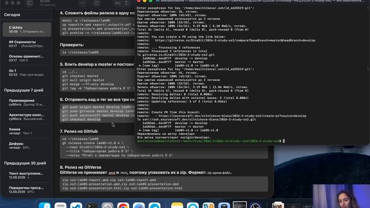Screen dimensions: 370x208
Task: Open the "Основы админист..." note
Action: 27,58
